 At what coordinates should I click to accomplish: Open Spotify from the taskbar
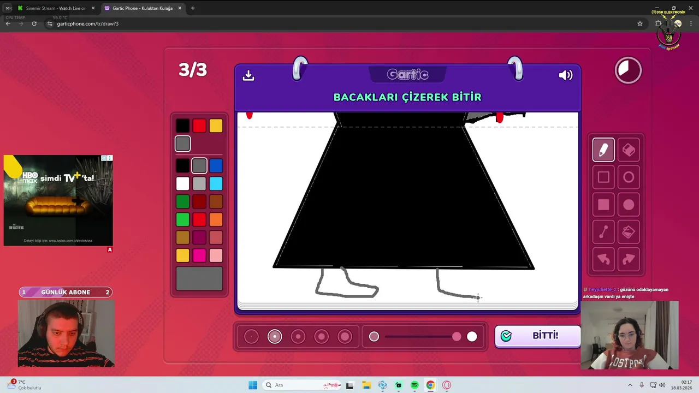[x=414, y=385]
